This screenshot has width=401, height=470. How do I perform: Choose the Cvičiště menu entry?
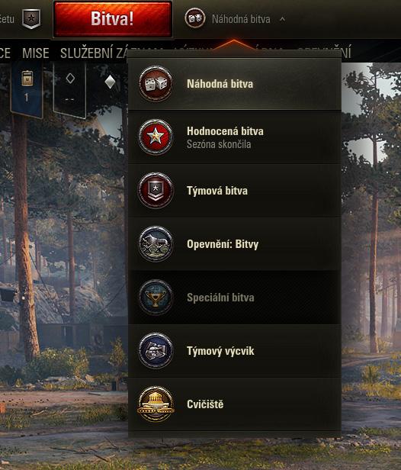tap(235, 404)
